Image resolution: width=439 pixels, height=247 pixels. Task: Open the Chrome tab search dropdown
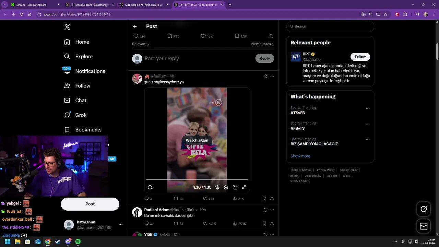pos(4,5)
